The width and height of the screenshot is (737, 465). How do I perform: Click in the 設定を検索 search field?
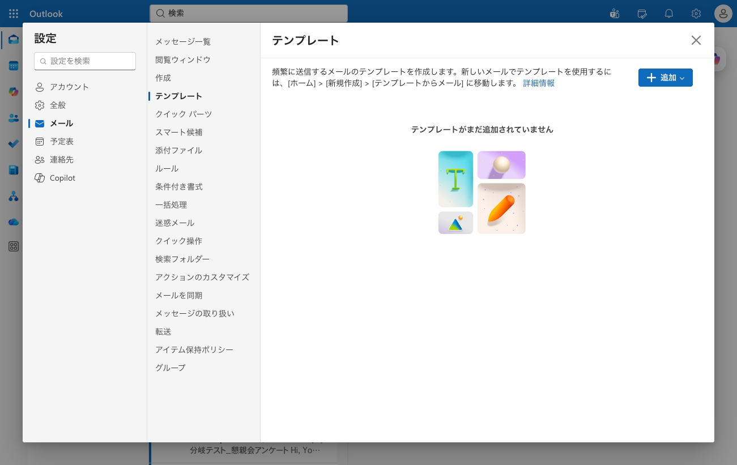[x=85, y=61]
